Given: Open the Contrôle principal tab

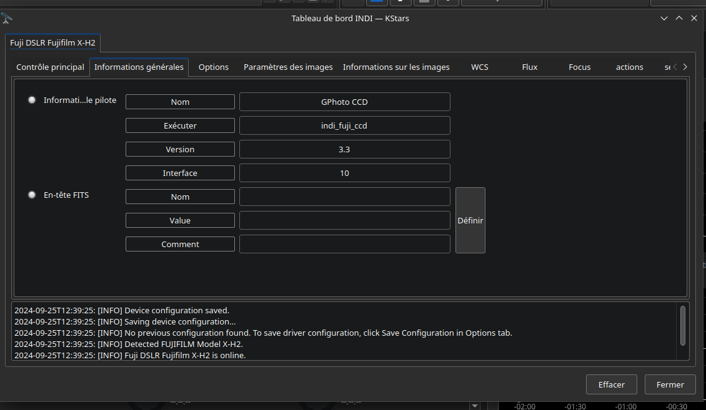Looking at the screenshot, I should click(x=50, y=67).
